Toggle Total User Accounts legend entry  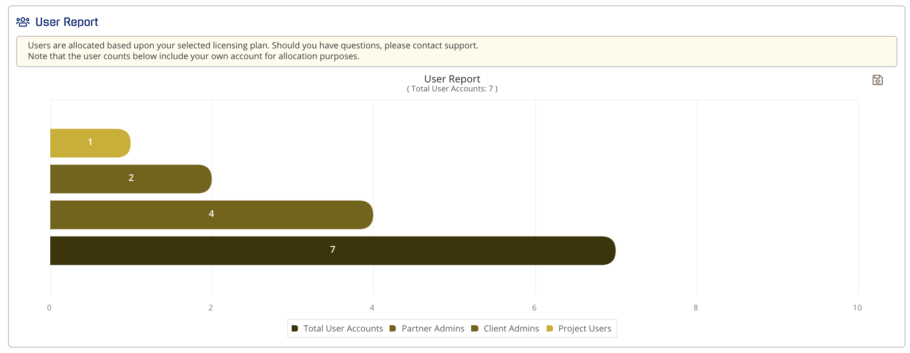[x=337, y=328]
